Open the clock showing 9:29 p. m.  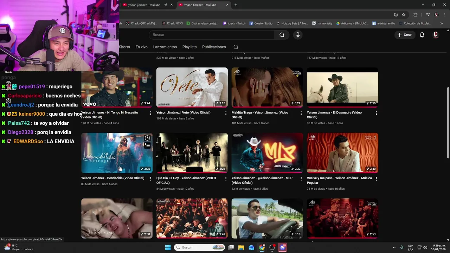point(438,247)
